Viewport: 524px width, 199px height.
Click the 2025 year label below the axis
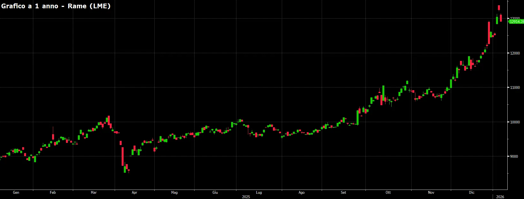(x=246, y=197)
